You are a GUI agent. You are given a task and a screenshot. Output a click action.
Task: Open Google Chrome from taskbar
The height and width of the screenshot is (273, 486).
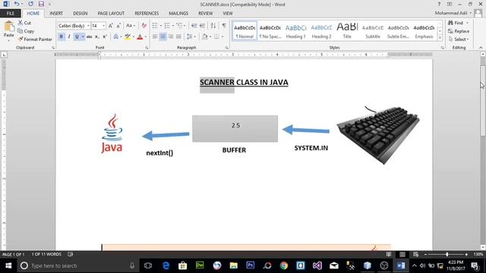[283, 265]
